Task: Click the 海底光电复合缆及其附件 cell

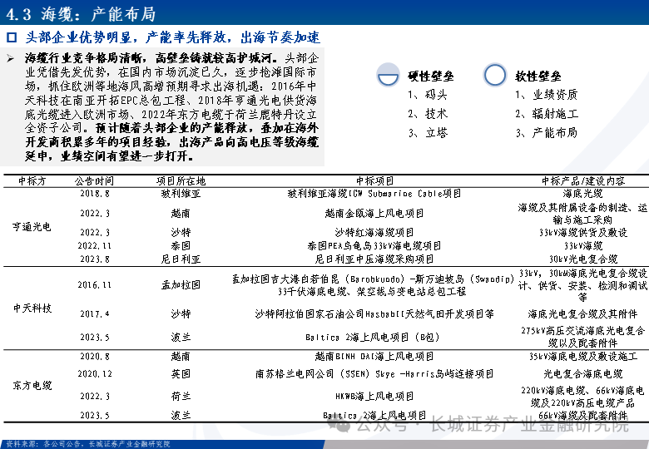Action: pos(582,313)
